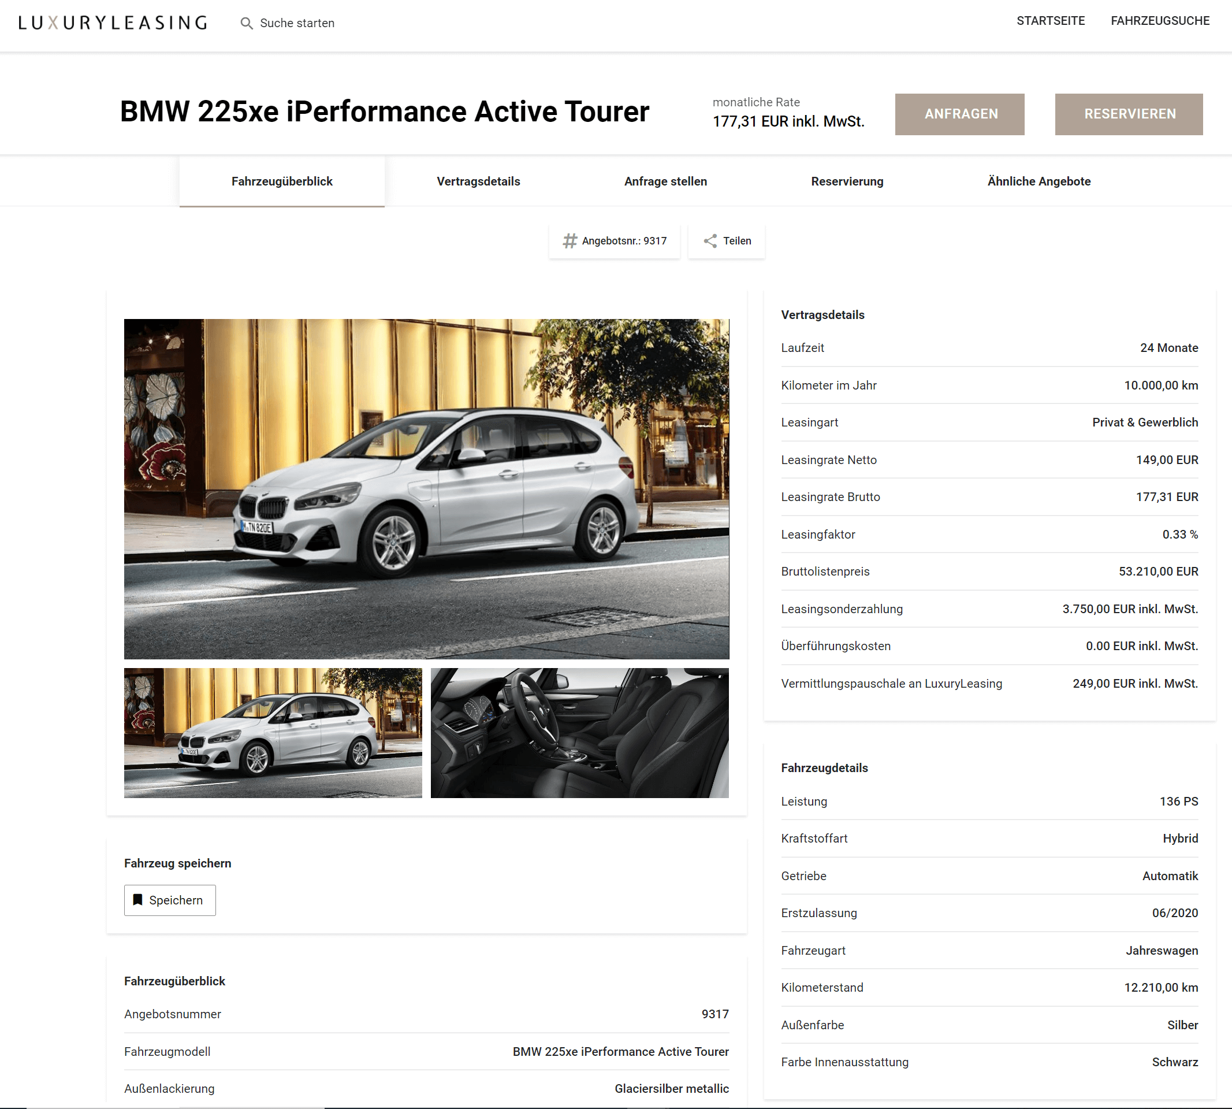
Task: Click Leasingsonderzahlung value 3.750,00 EUR
Action: 1130,609
